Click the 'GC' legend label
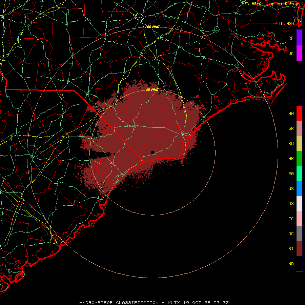 pyautogui.click(x=291, y=234)
